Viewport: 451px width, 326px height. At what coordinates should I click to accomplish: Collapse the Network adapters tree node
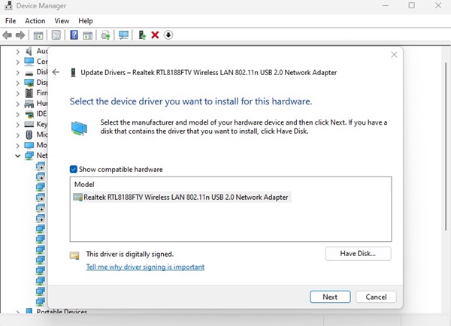(x=17, y=155)
